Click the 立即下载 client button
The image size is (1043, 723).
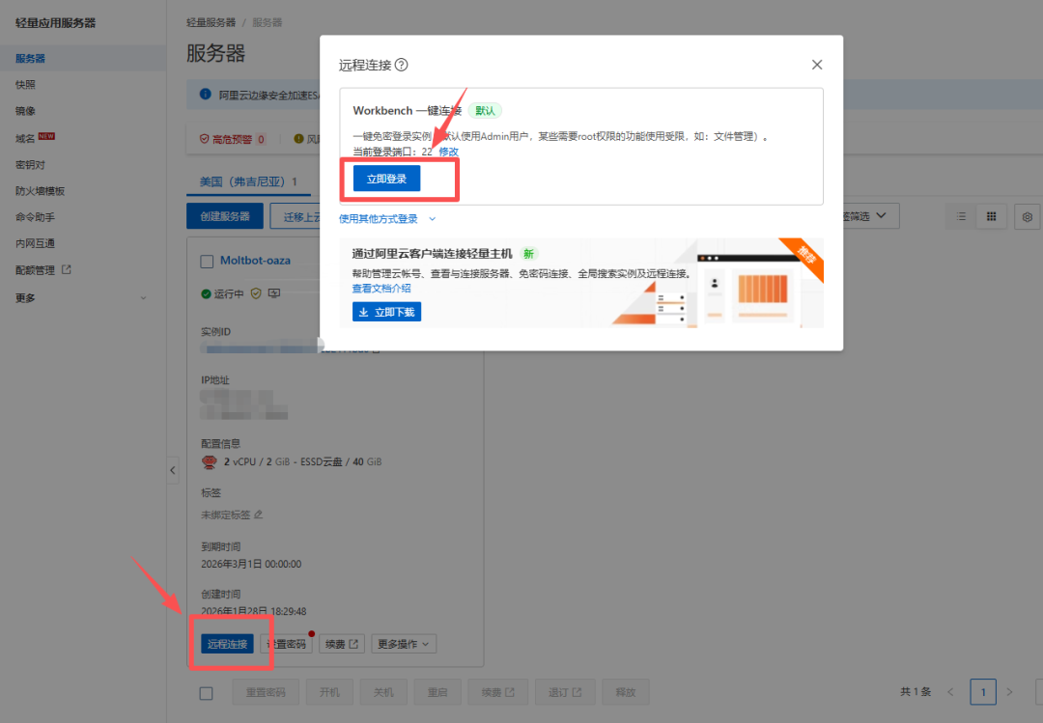pos(386,312)
